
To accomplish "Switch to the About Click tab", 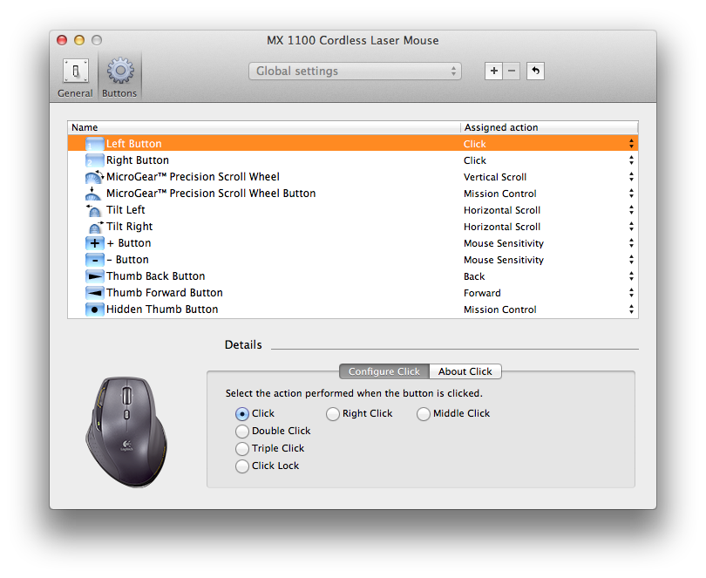I will click(x=465, y=371).
